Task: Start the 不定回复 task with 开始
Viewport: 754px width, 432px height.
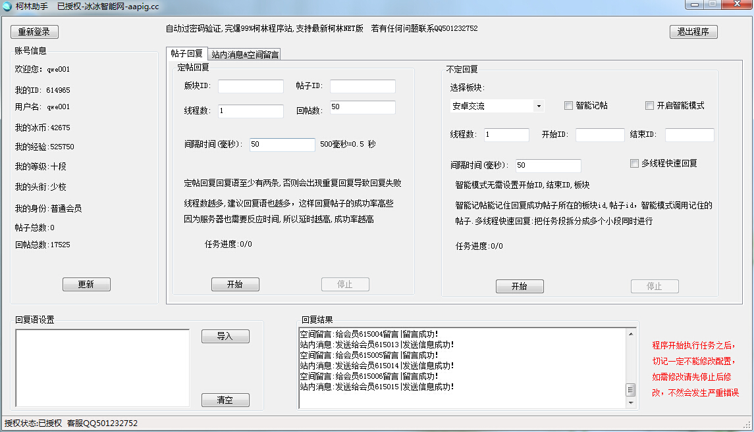Action: point(519,287)
